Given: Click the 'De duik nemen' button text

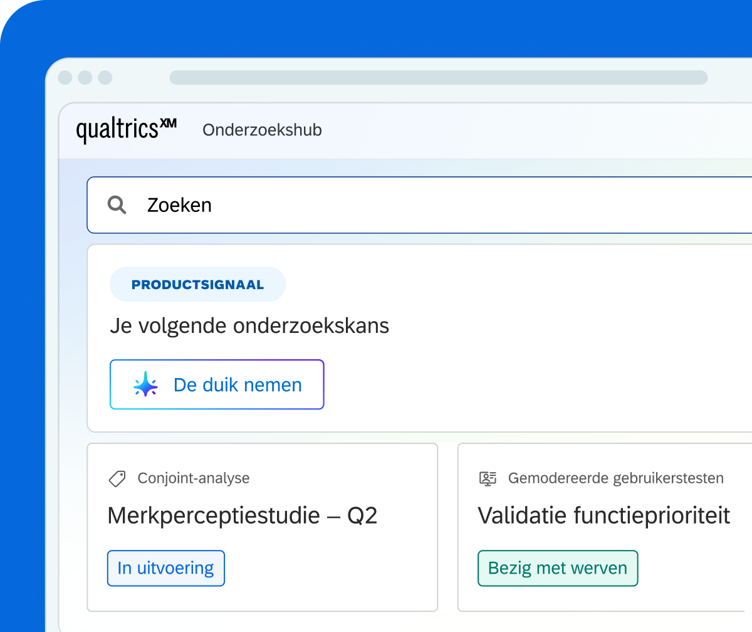Looking at the screenshot, I should (238, 384).
